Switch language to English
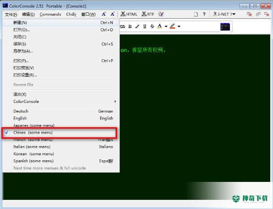 click(61, 118)
